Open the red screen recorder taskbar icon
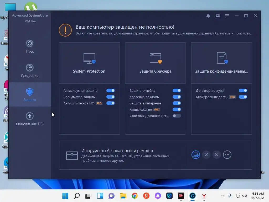The image size is (269, 202). point(181,196)
